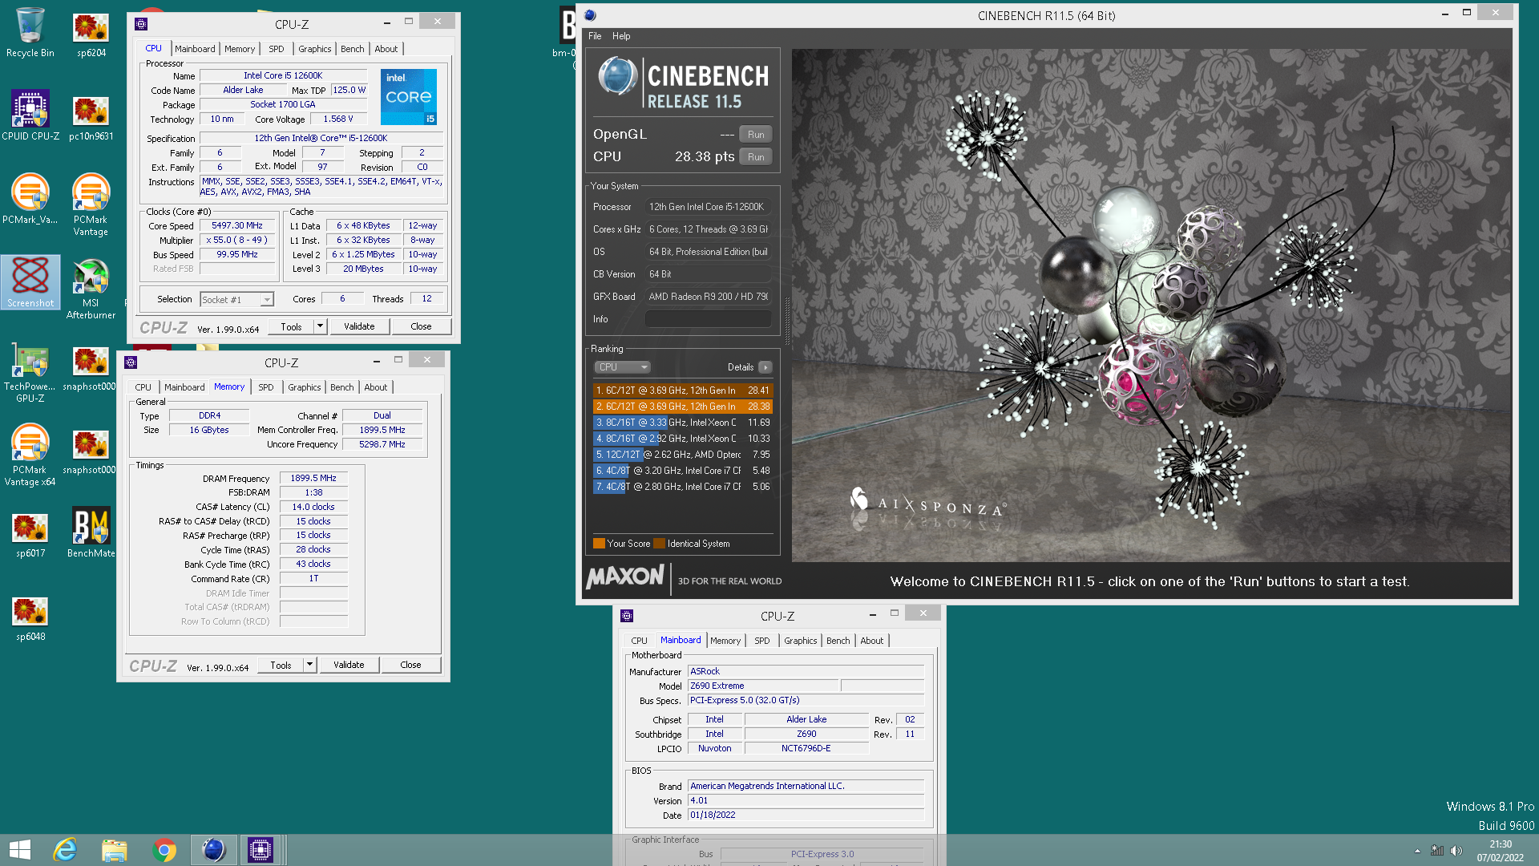Viewport: 1539px width, 866px height.
Task: Open Tools dropdown arrow in top CPU-Z
Action: pos(320,326)
